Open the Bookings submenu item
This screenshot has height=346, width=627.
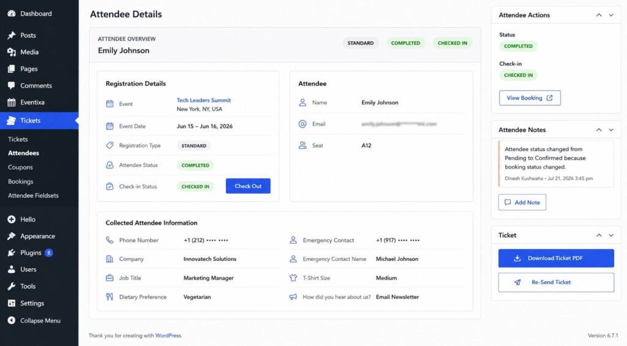coord(20,182)
